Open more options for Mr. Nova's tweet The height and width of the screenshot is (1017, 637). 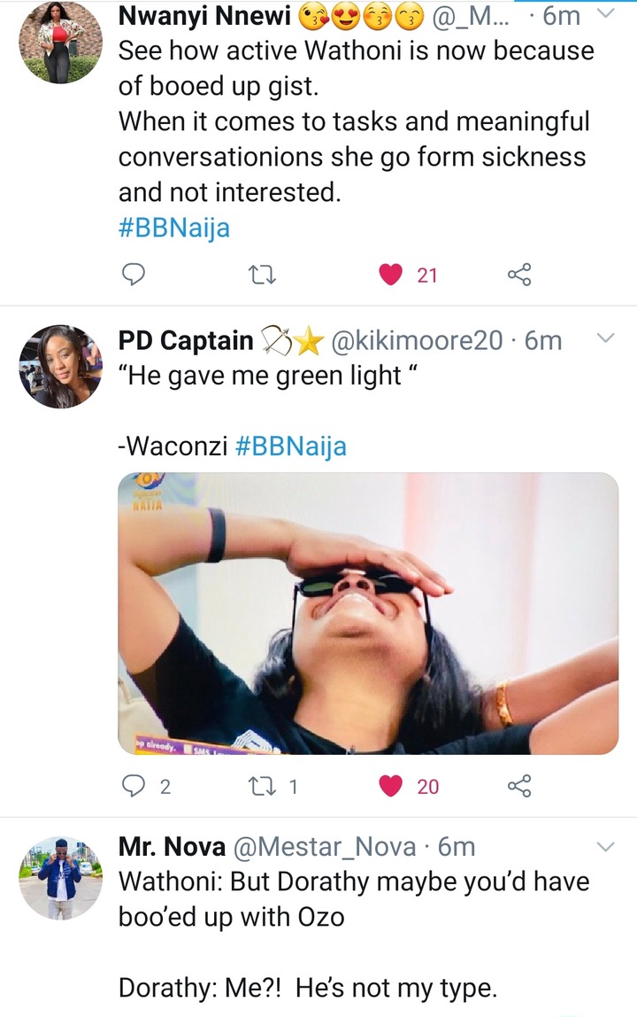tap(606, 848)
